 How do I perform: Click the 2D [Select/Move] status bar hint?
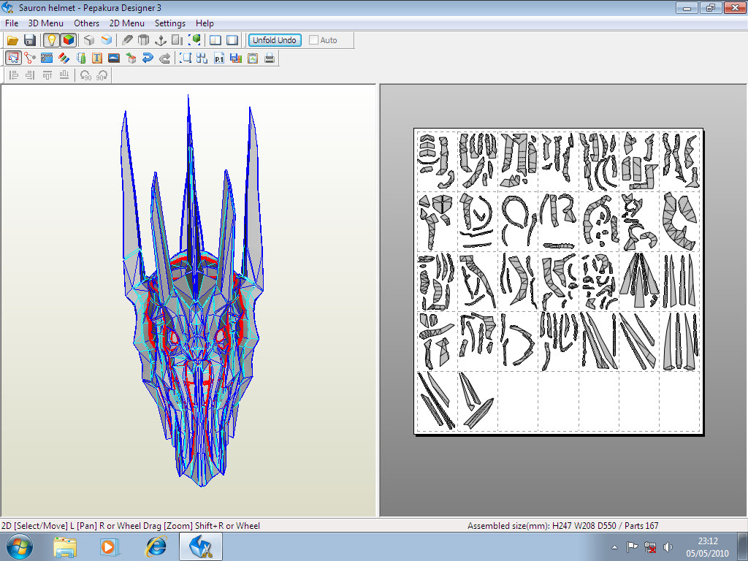131,526
